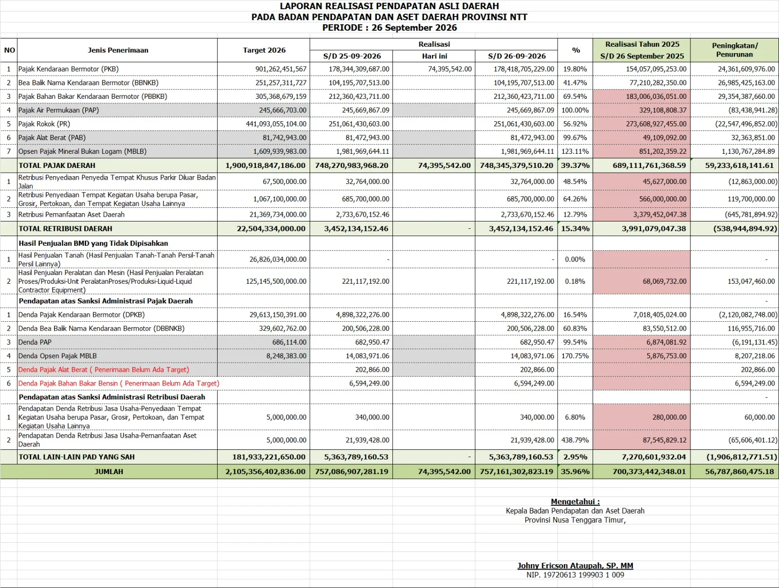Click MBLB percentage "123.11%"
The image size is (779, 588).
(x=575, y=151)
